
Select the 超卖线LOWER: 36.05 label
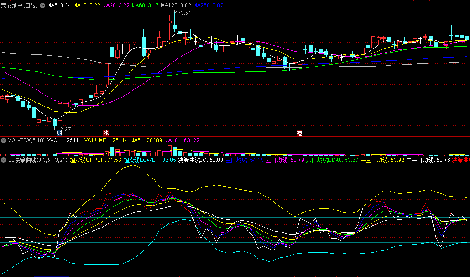tap(150, 160)
